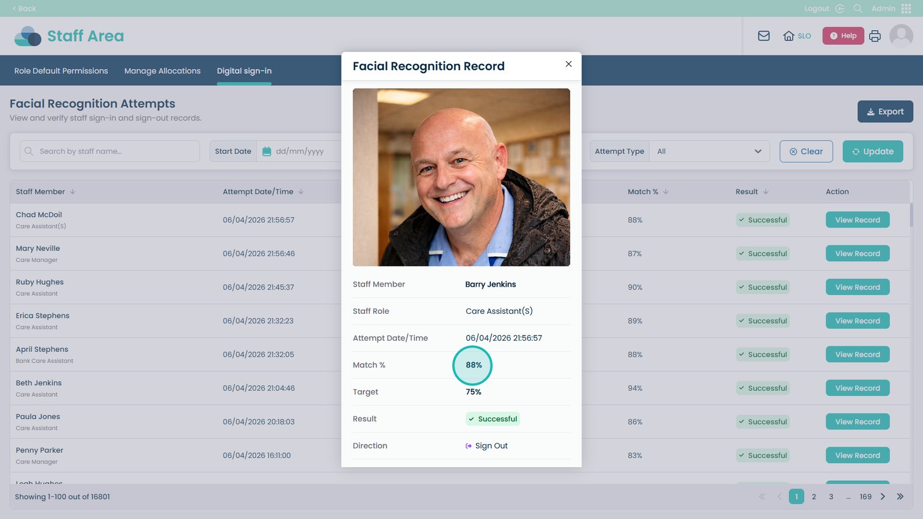The width and height of the screenshot is (923, 519).
Task: Click Ruby Hughes staff name
Action: tap(40, 282)
